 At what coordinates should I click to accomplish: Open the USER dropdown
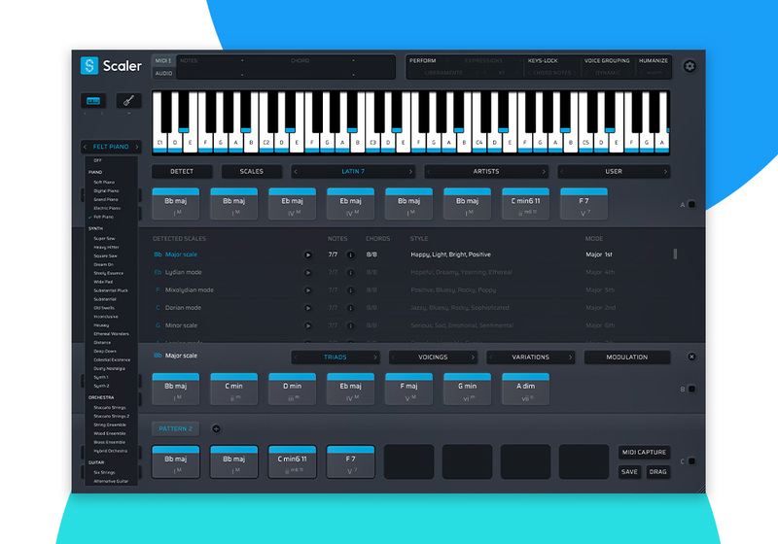(x=614, y=171)
